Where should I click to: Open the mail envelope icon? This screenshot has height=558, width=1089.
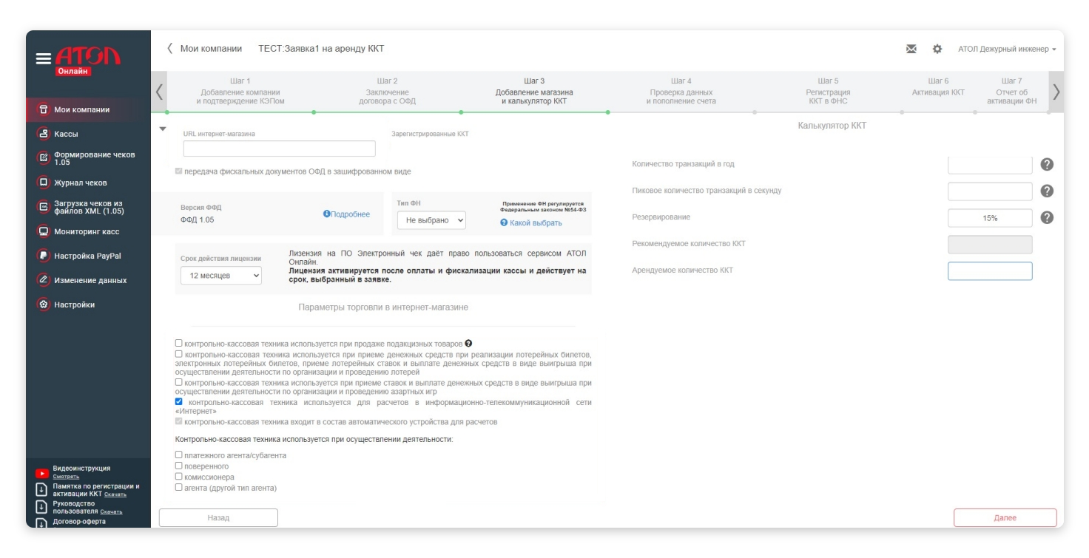tap(911, 49)
